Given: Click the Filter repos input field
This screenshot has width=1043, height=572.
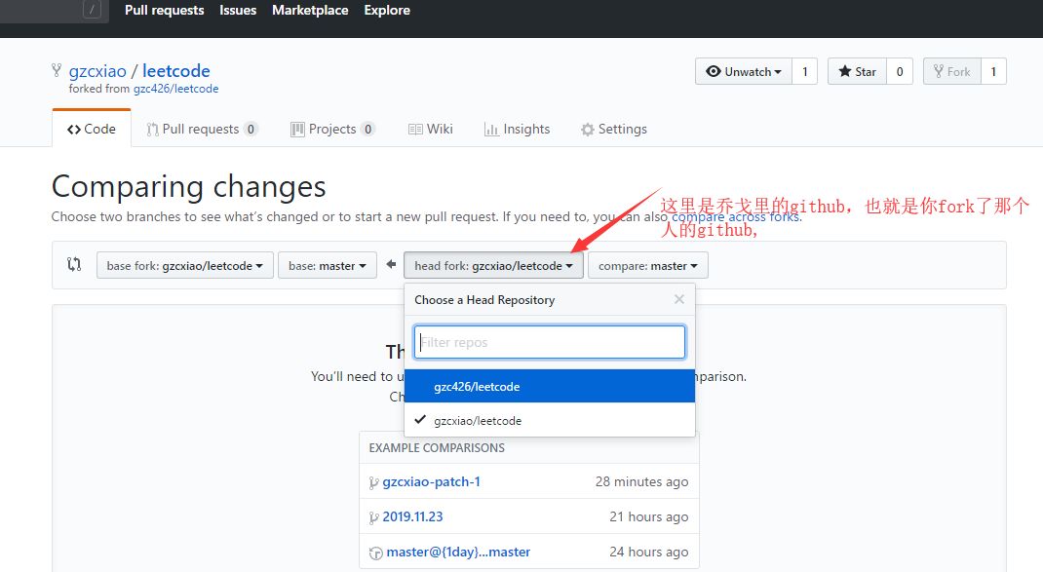Looking at the screenshot, I should coord(550,342).
